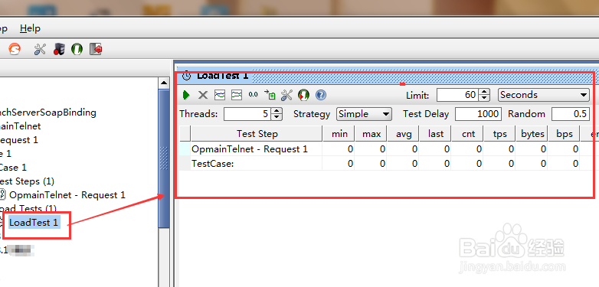The height and width of the screenshot is (287, 599).
Task: Select the TestCase: summary table row
Action: coord(389,163)
